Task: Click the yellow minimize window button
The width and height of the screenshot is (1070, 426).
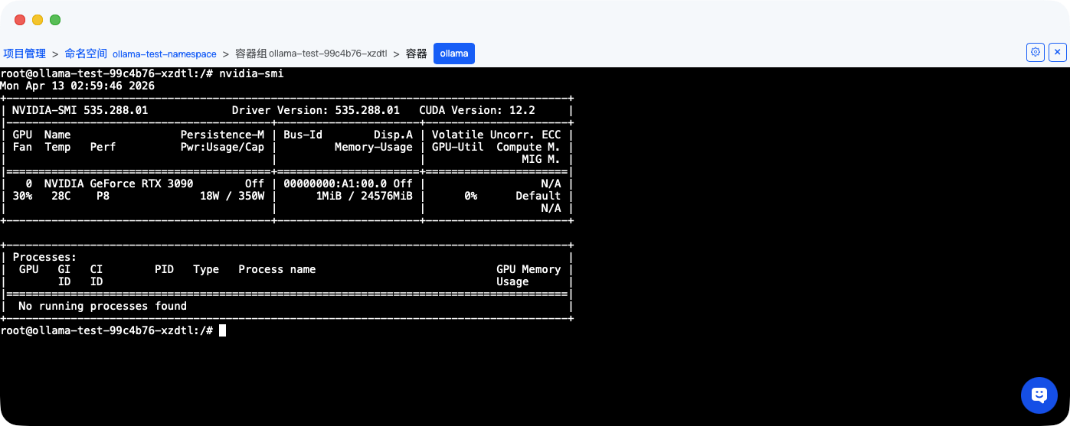Action: pyautogui.click(x=38, y=20)
